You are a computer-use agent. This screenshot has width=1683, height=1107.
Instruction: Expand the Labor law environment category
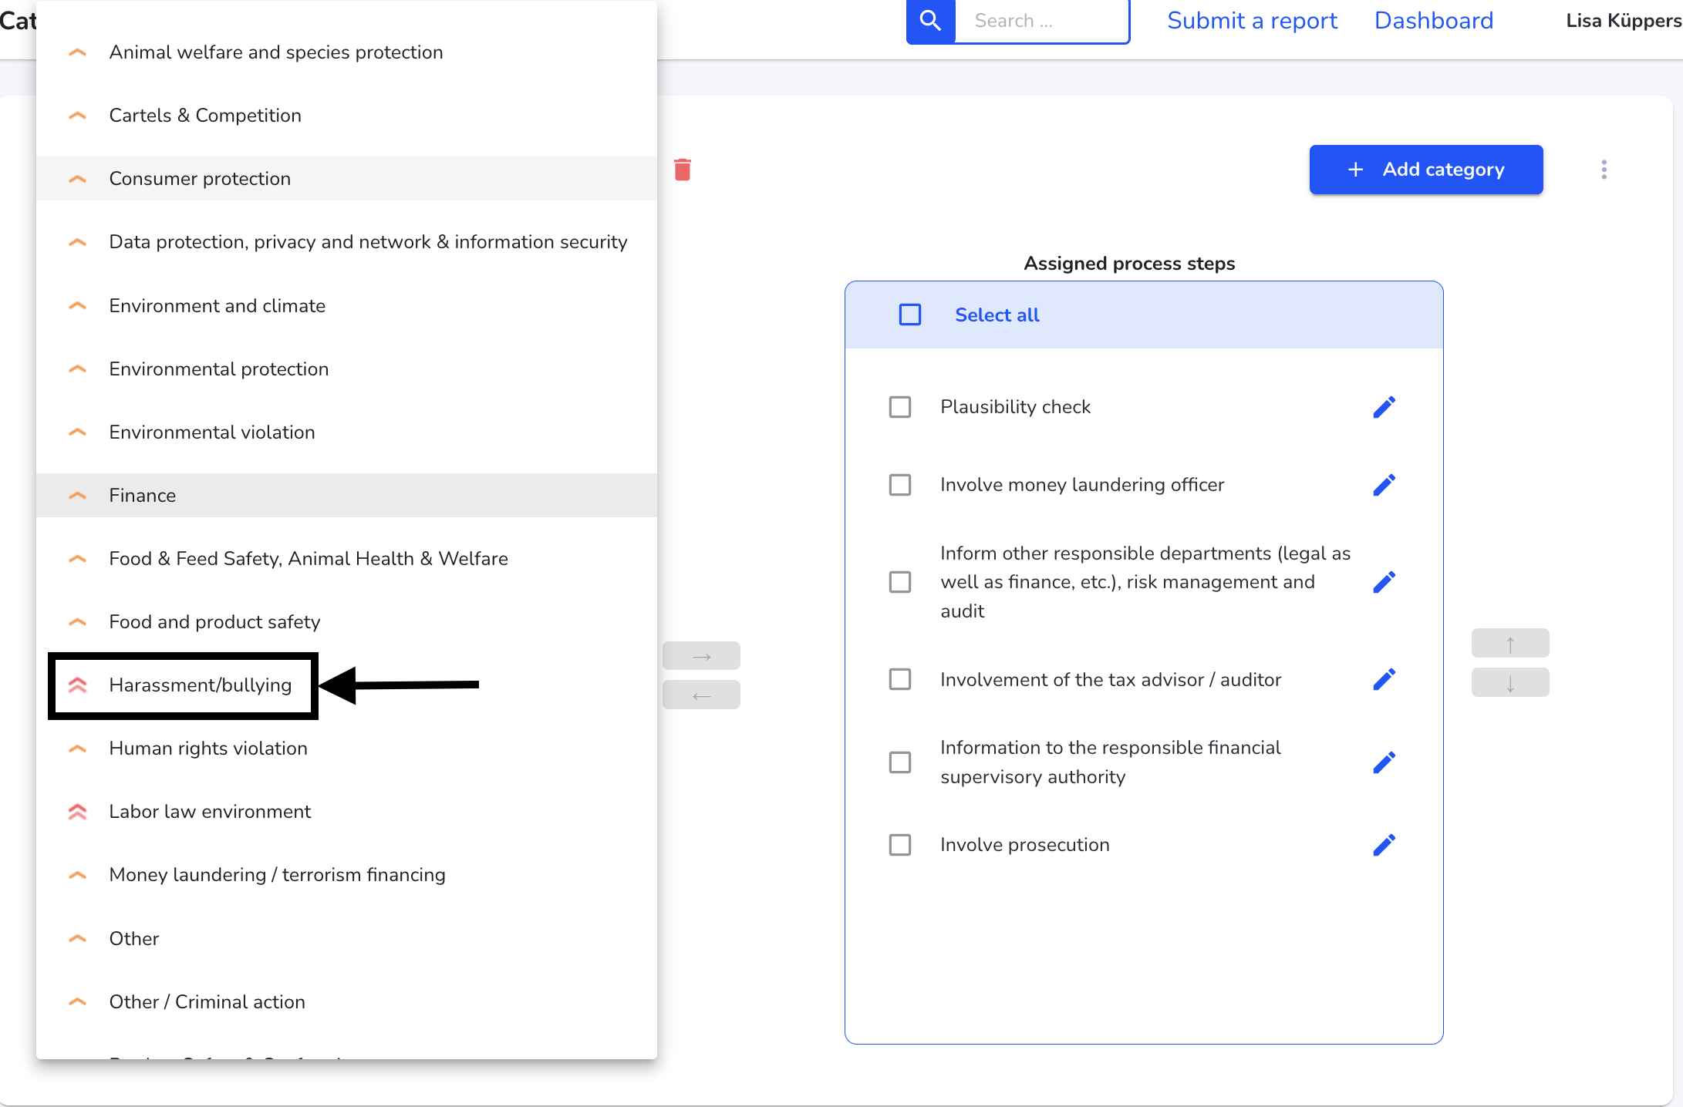tap(79, 810)
